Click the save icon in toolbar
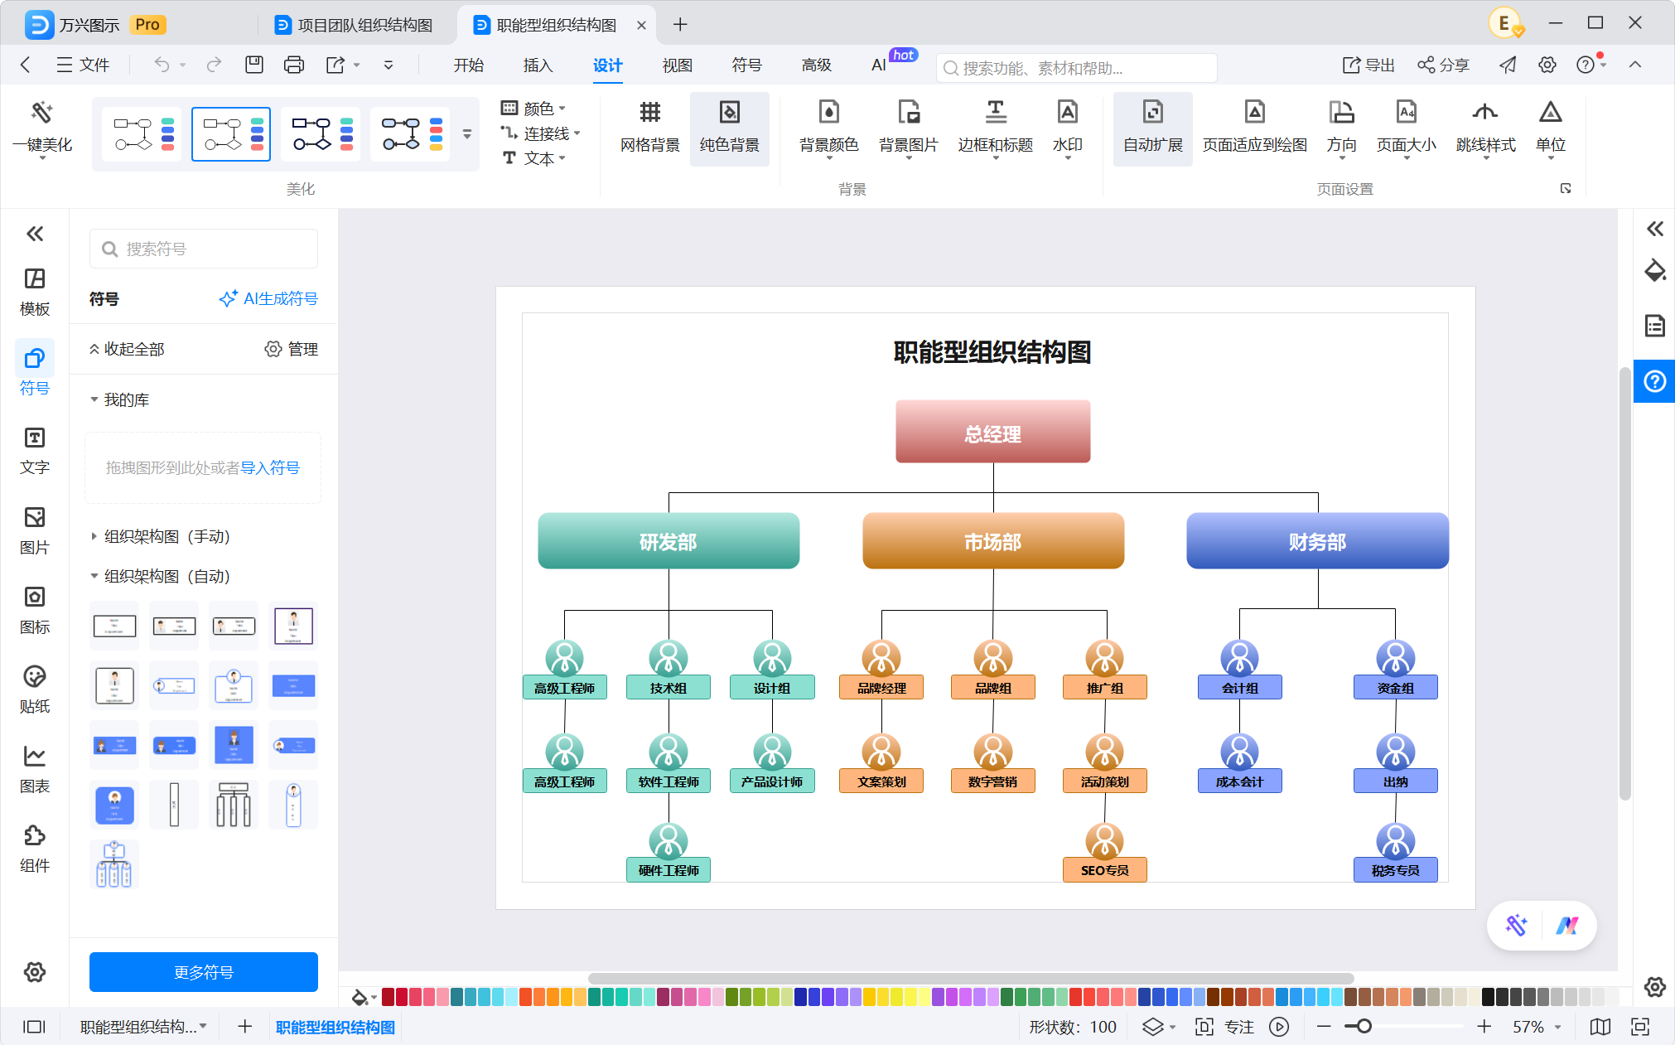Screen dimensions: 1675x1045 [254, 65]
